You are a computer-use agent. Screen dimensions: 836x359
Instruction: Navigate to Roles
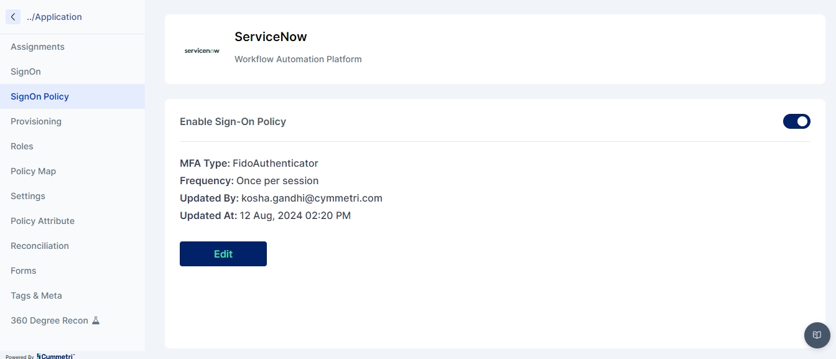(x=22, y=146)
